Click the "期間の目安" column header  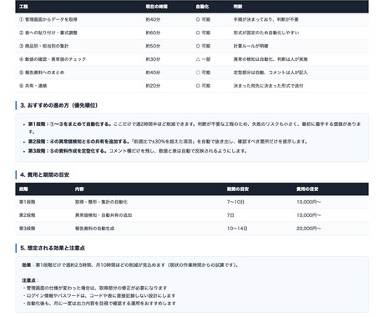238,189
